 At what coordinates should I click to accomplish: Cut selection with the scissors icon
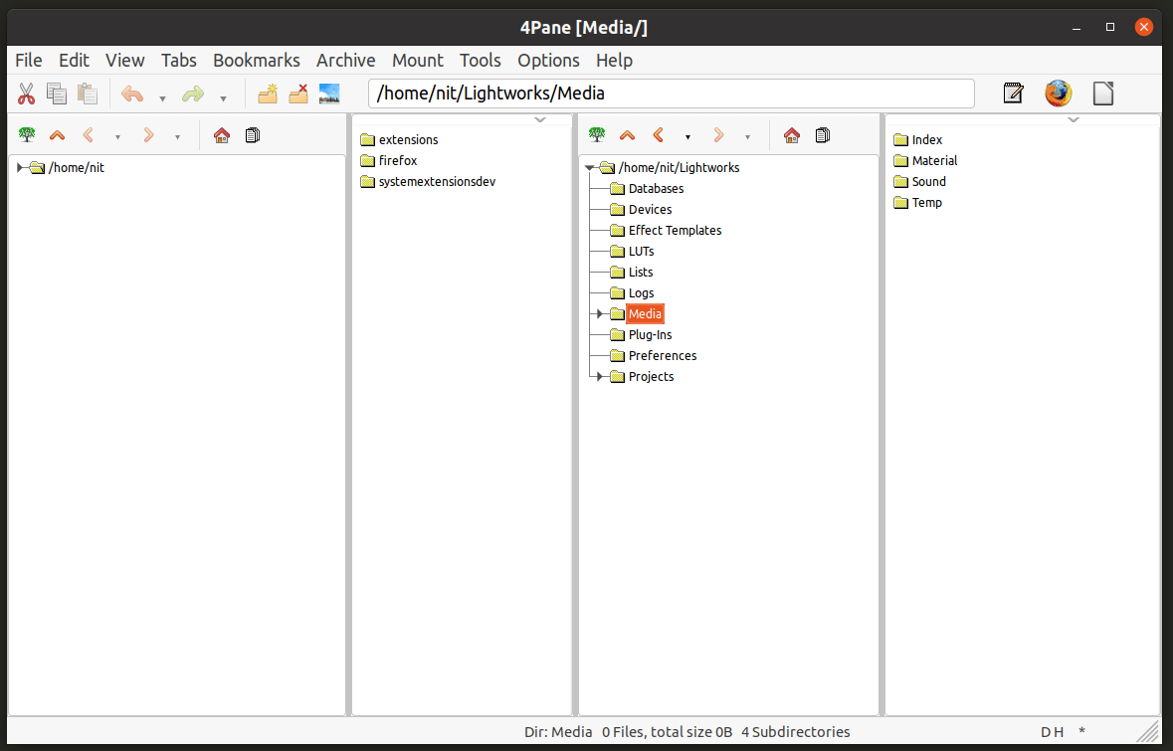pos(27,94)
